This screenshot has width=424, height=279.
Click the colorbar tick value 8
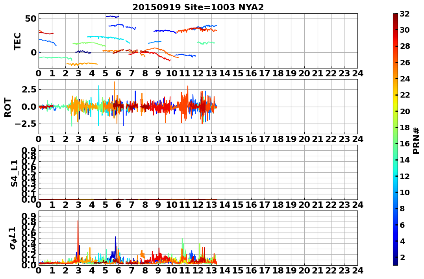point(402,209)
